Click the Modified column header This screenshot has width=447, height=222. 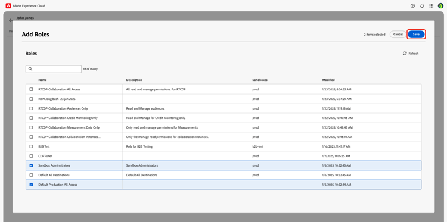coord(328,80)
